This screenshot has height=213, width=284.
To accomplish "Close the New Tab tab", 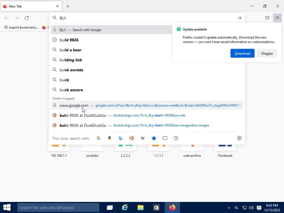I will tap(57, 6).
